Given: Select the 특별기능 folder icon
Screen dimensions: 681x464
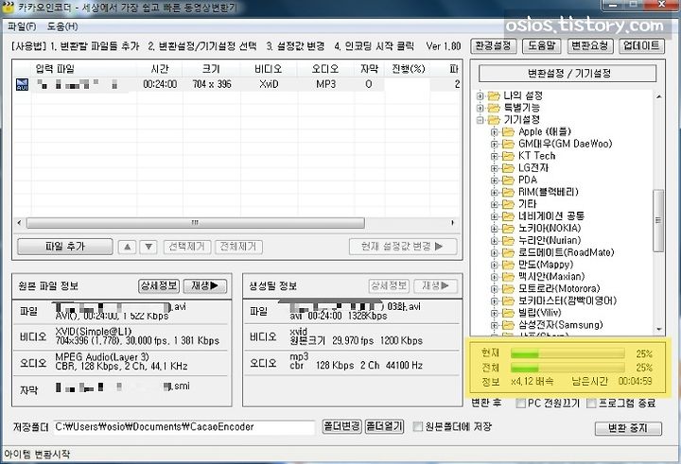Looking at the screenshot, I should pyautogui.click(x=494, y=108).
